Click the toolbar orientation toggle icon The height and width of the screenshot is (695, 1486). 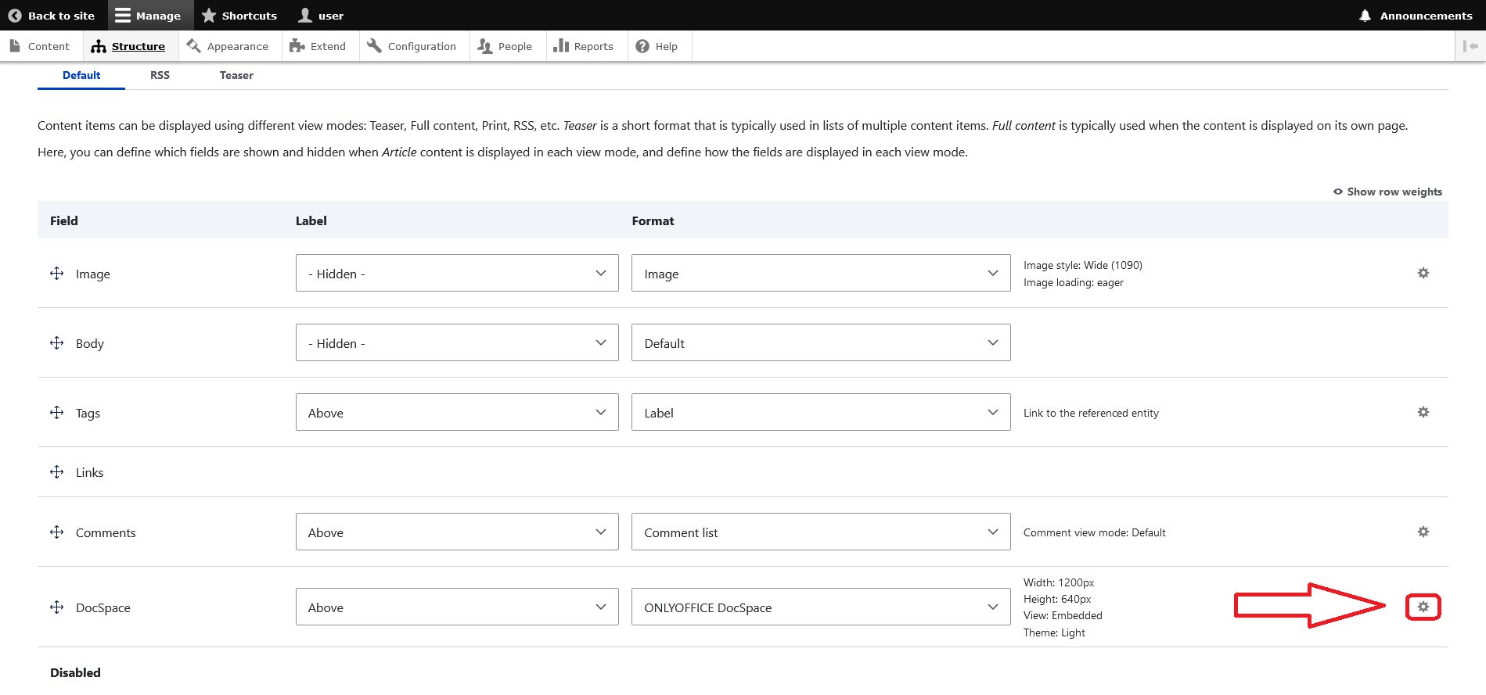1470,46
